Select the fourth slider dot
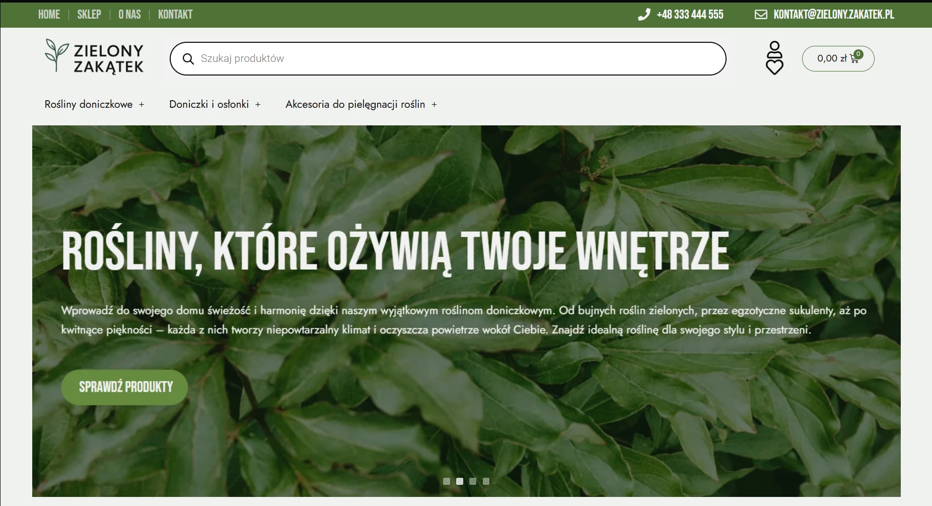932x506 pixels. click(x=486, y=481)
